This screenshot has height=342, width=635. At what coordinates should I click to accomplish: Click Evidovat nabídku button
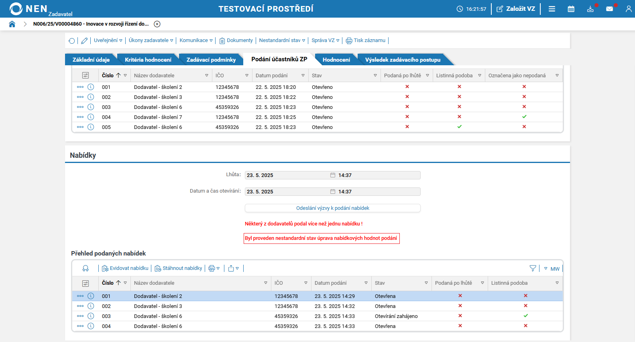[x=125, y=268]
